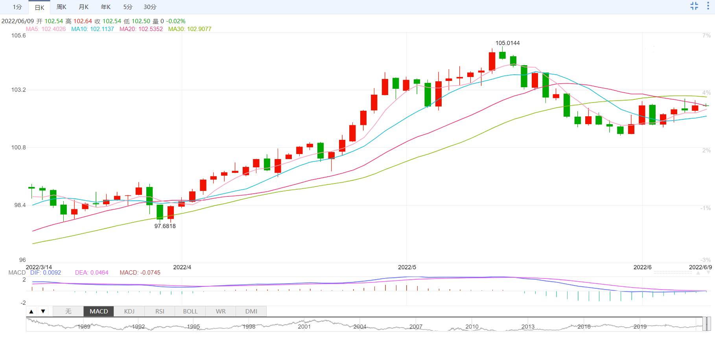
Task: Click the 100.8 price axis label
Action: 18,148
